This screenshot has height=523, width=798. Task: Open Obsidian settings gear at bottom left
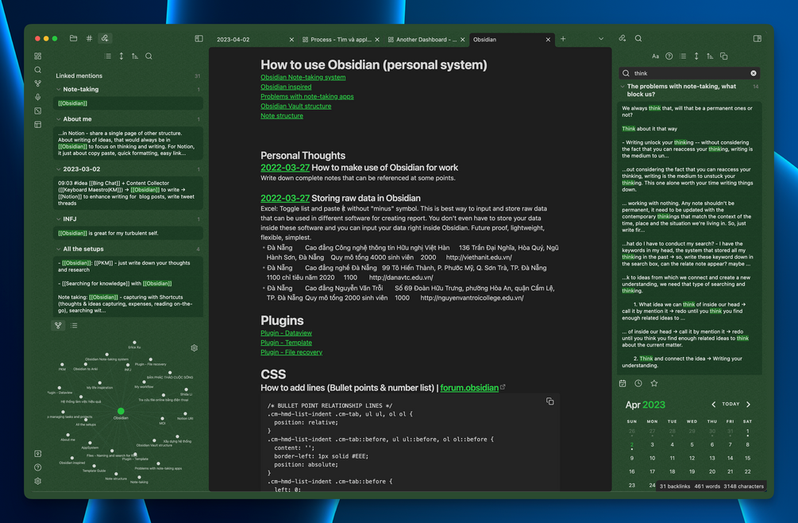pyautogui.click(x=37, y=481)
